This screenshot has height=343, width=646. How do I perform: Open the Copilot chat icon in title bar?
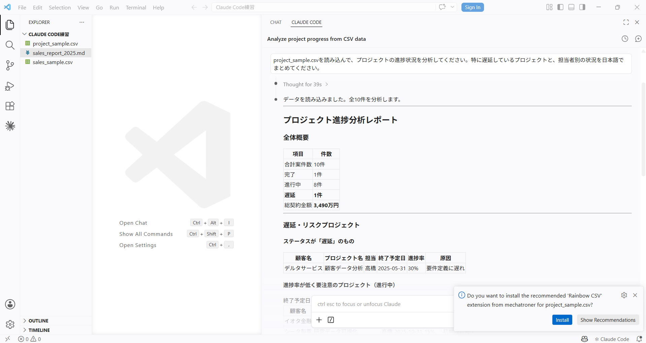click(x=442, y=7)
